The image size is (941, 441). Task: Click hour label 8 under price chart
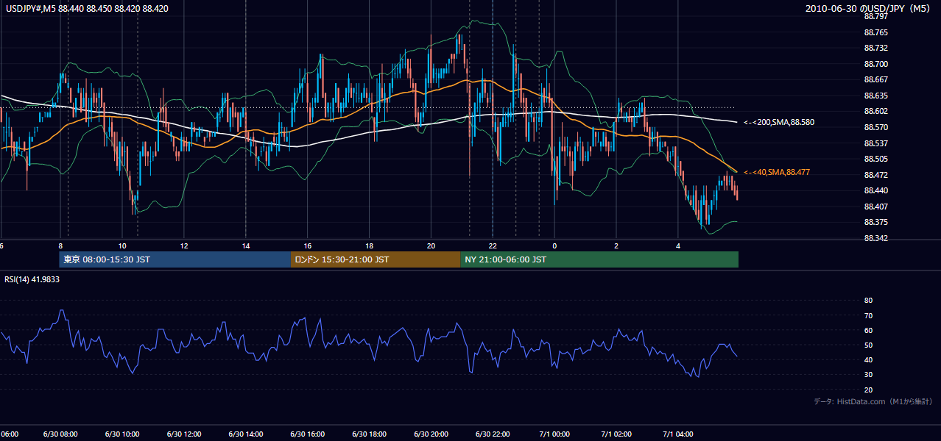pyautogui.click(x=60, y=245)
